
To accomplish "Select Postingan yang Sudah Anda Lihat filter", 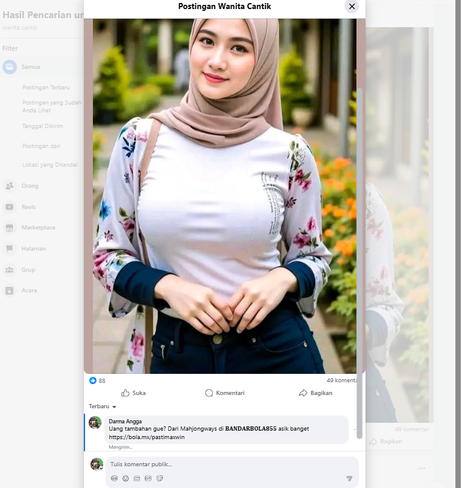I will point(52,106).
